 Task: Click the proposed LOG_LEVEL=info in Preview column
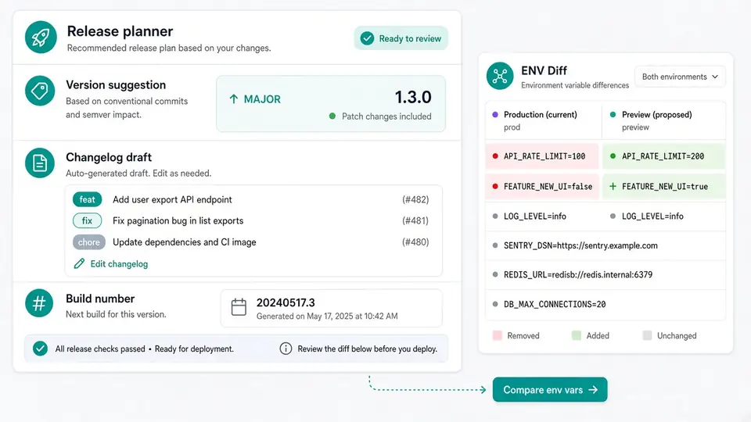pyautogui.click(x=652, y=216)
